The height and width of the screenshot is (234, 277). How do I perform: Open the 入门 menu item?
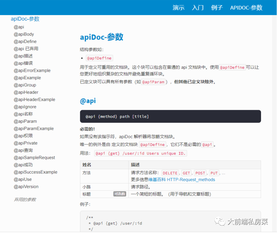click(x=197, y=8)
